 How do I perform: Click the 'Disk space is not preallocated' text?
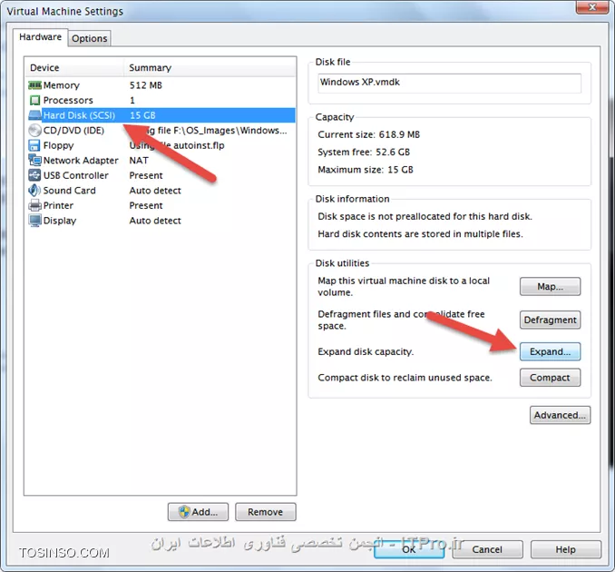click(425, 216)
